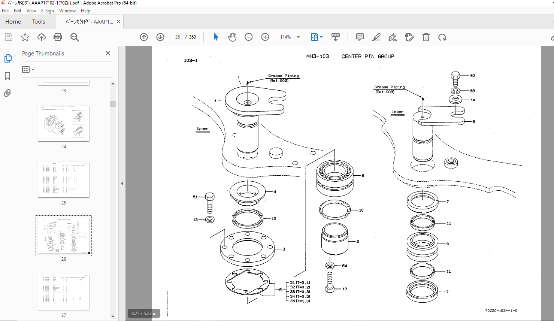Switch to the Home tab

[x=13, y=22]
